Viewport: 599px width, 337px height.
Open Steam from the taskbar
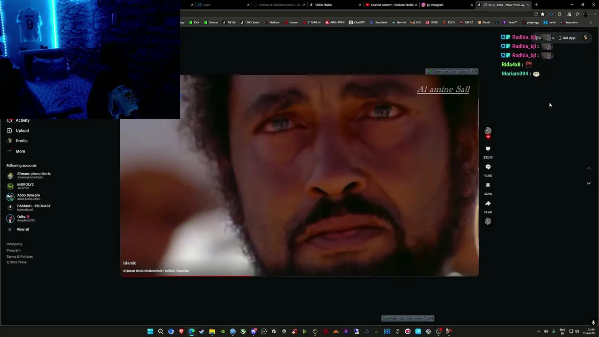point(202,331)
